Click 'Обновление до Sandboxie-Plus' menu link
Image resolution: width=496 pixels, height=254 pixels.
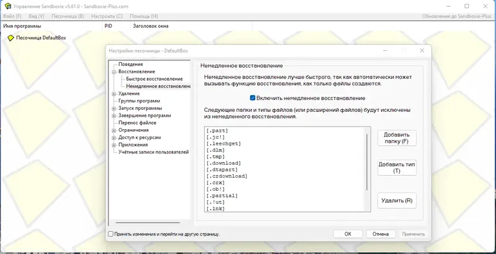pyautogui.click(x=457, y=16)
